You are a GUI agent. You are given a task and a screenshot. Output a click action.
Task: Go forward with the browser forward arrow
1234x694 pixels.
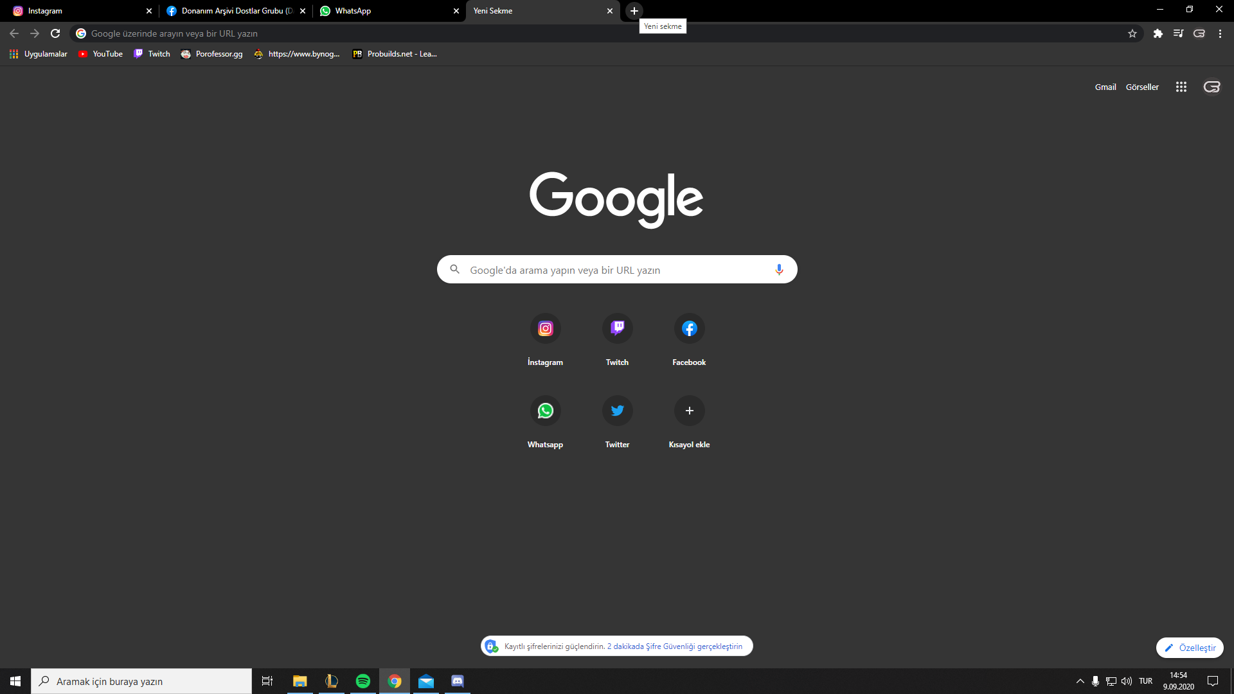click(35, 33)
